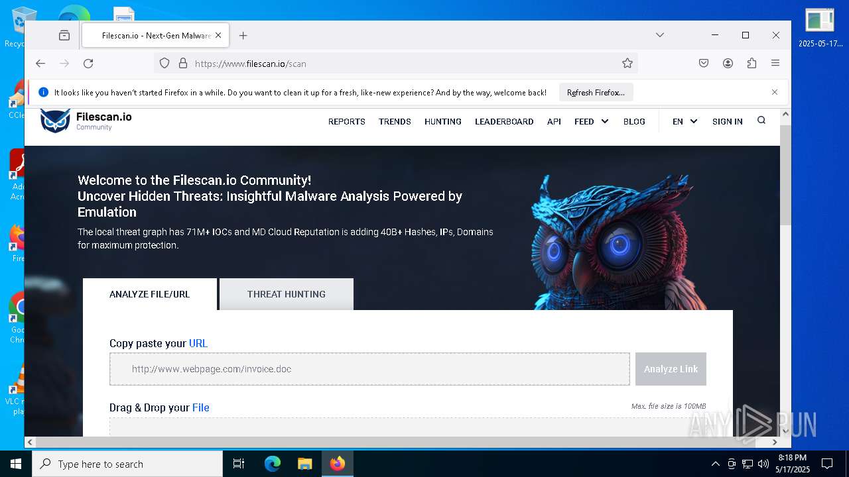Click the site search magnifier icon
The image size is (849, 477).
(761, 121)
